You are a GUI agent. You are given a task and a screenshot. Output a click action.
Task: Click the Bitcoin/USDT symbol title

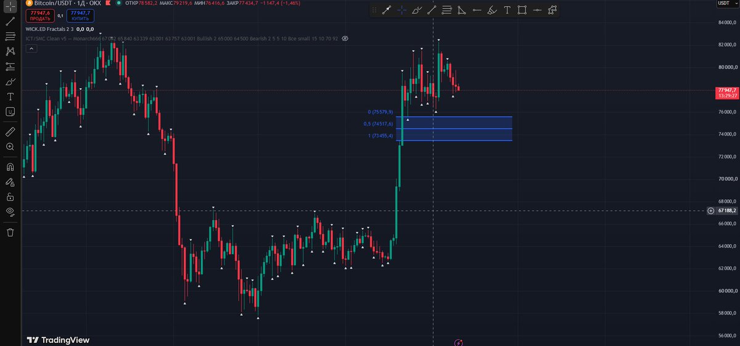[68, 3]
